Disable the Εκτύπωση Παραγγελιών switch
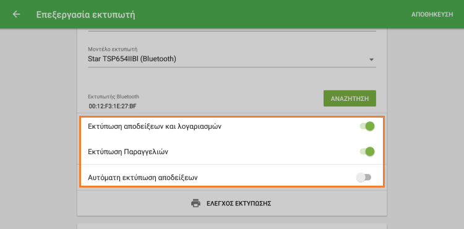Image resolution: width=464 pixels, height=229 pixels. [x=367, y=152]
